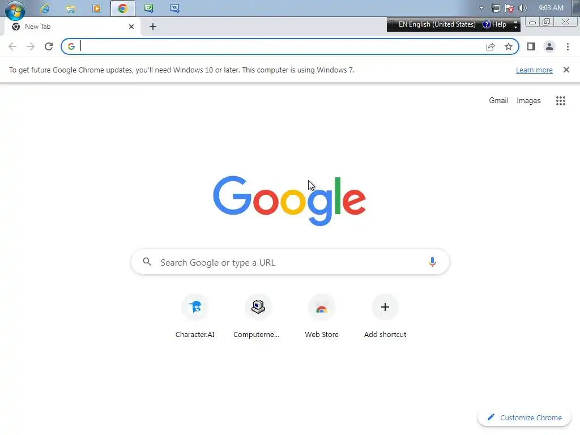The width and height of the screenshot is (580, 435).
Task: Open the EN English language bar
Action: point(437,24)
